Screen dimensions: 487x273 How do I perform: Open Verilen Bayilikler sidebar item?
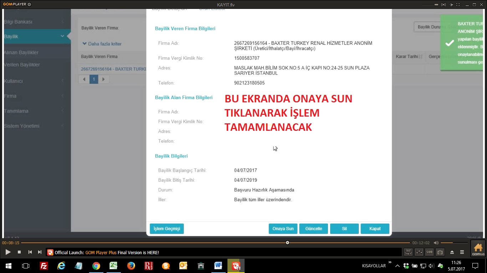[x=22, y=65]
